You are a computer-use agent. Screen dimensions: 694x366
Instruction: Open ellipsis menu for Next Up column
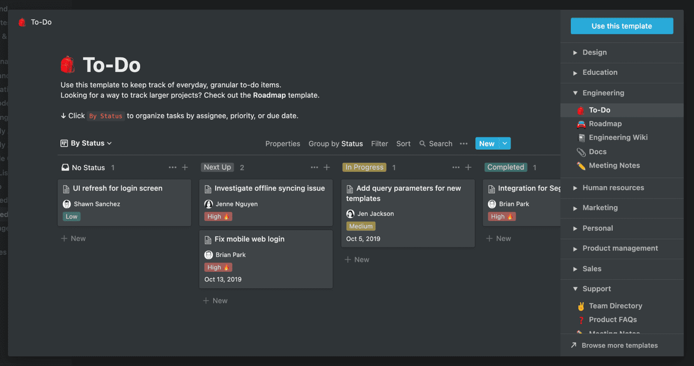click(x=314, y=167)
